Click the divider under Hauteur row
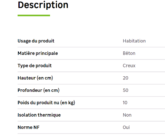Screen dimensions: 165x135 (x=91, y=84)
